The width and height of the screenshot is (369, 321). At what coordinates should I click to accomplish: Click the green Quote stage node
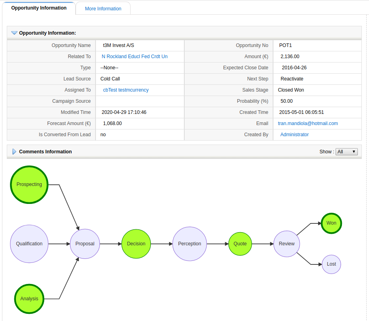pos(240,244)
